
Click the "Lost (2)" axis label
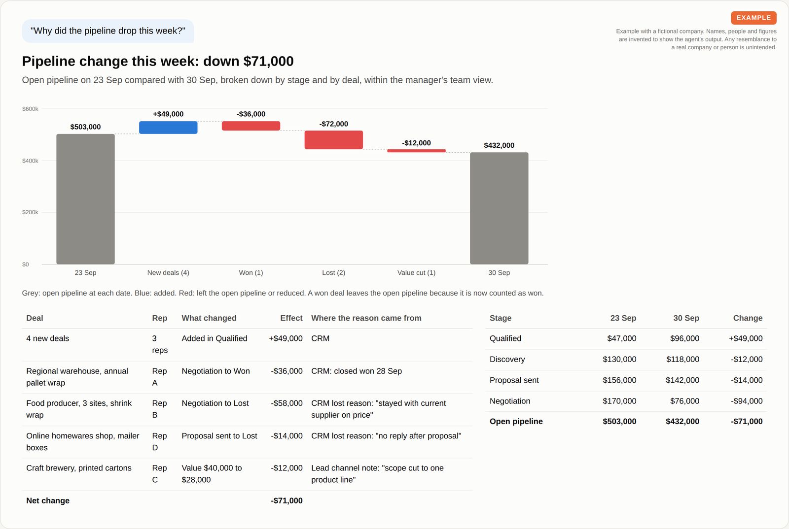click(x=334, y=273)
